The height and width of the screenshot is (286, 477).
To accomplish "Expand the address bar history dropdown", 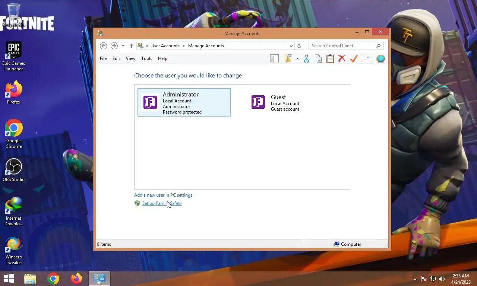I will click(x=291, y=46).
